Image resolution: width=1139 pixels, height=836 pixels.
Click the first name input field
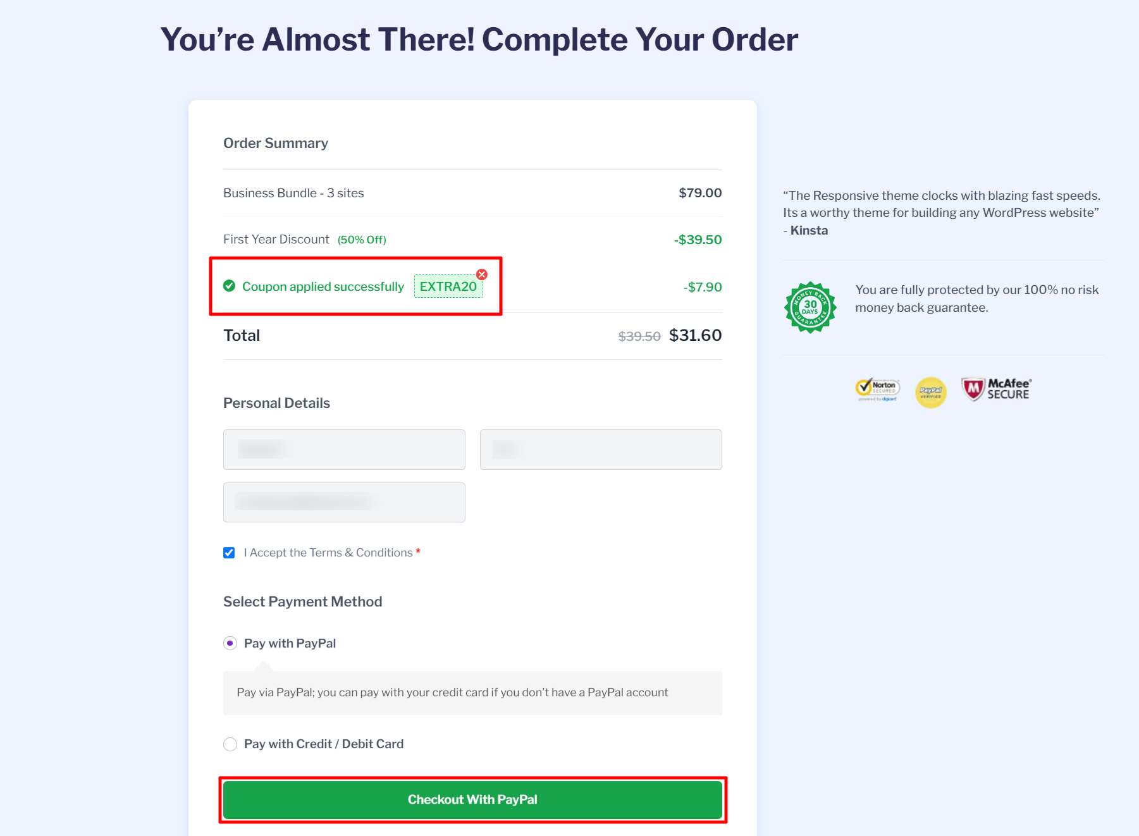(x=344, y=450)
